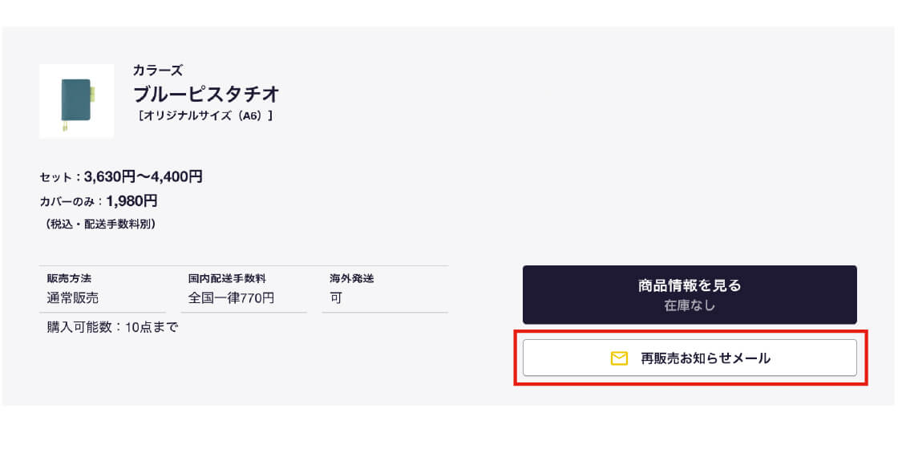
Task: Click the オリジナルサイズ（A6） size label
Action: [x=205, y=115]
